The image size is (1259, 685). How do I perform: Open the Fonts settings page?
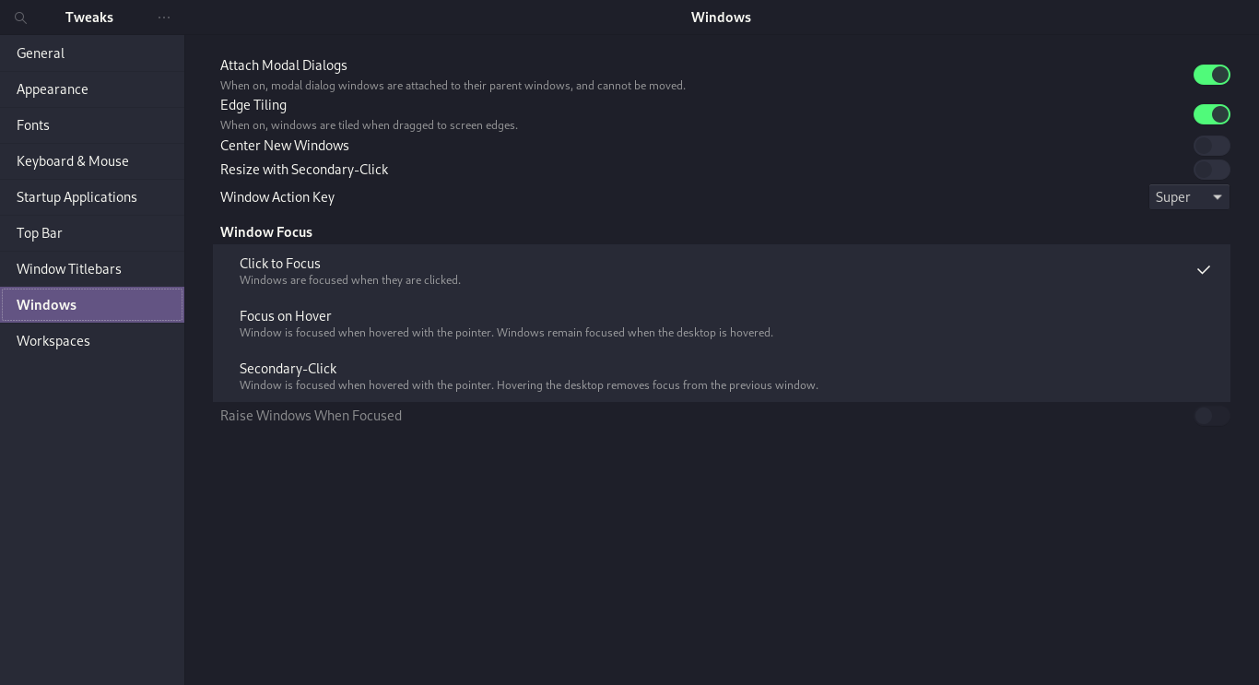pos(92,124)
